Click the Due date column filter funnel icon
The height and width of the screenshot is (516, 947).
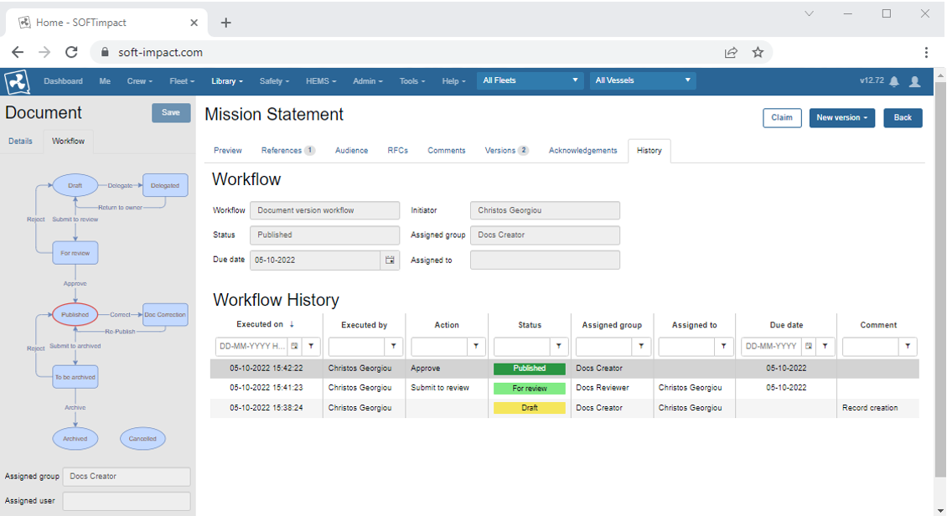click(x=825, y=347)
